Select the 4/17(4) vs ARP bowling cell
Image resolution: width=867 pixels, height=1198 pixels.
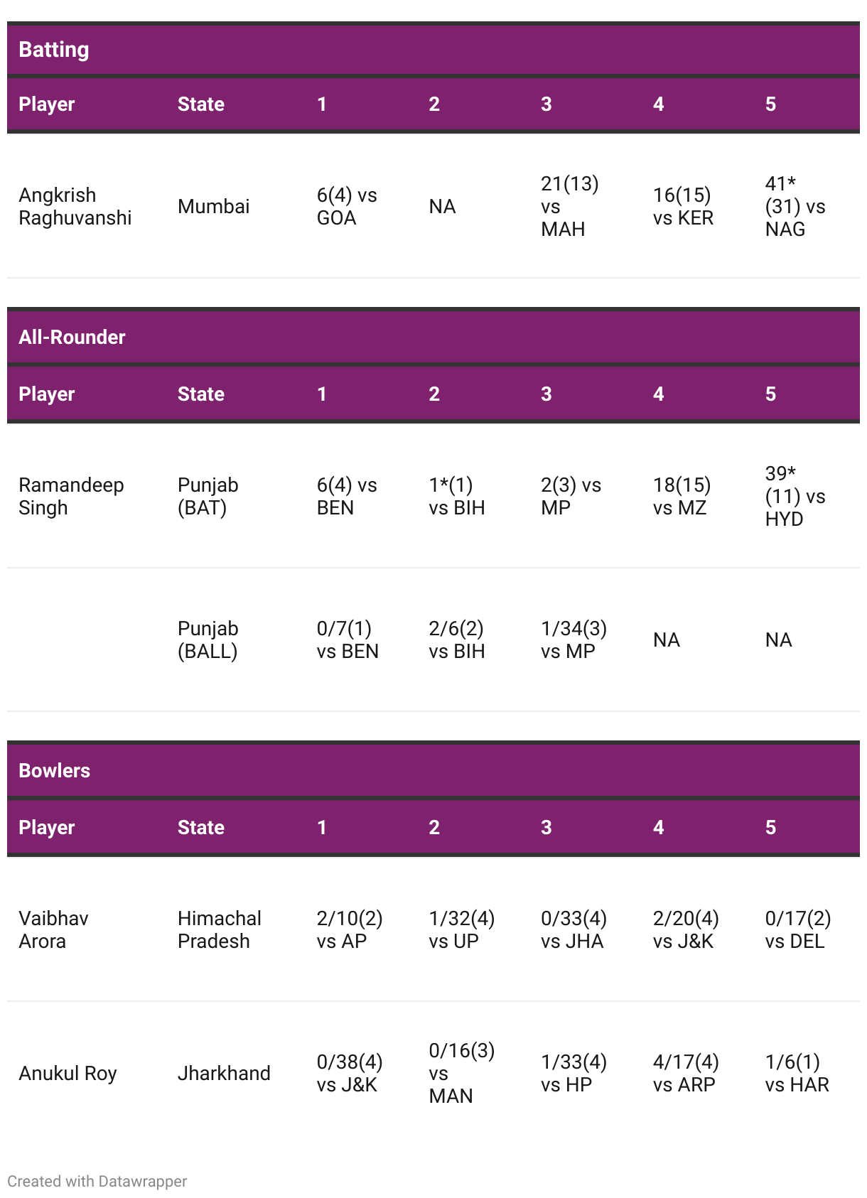pos(686,1073)
